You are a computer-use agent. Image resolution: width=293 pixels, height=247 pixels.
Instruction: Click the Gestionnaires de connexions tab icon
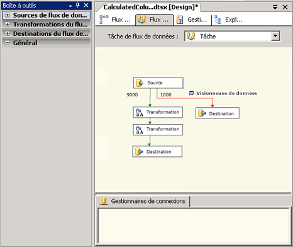(x=104, y=201)
